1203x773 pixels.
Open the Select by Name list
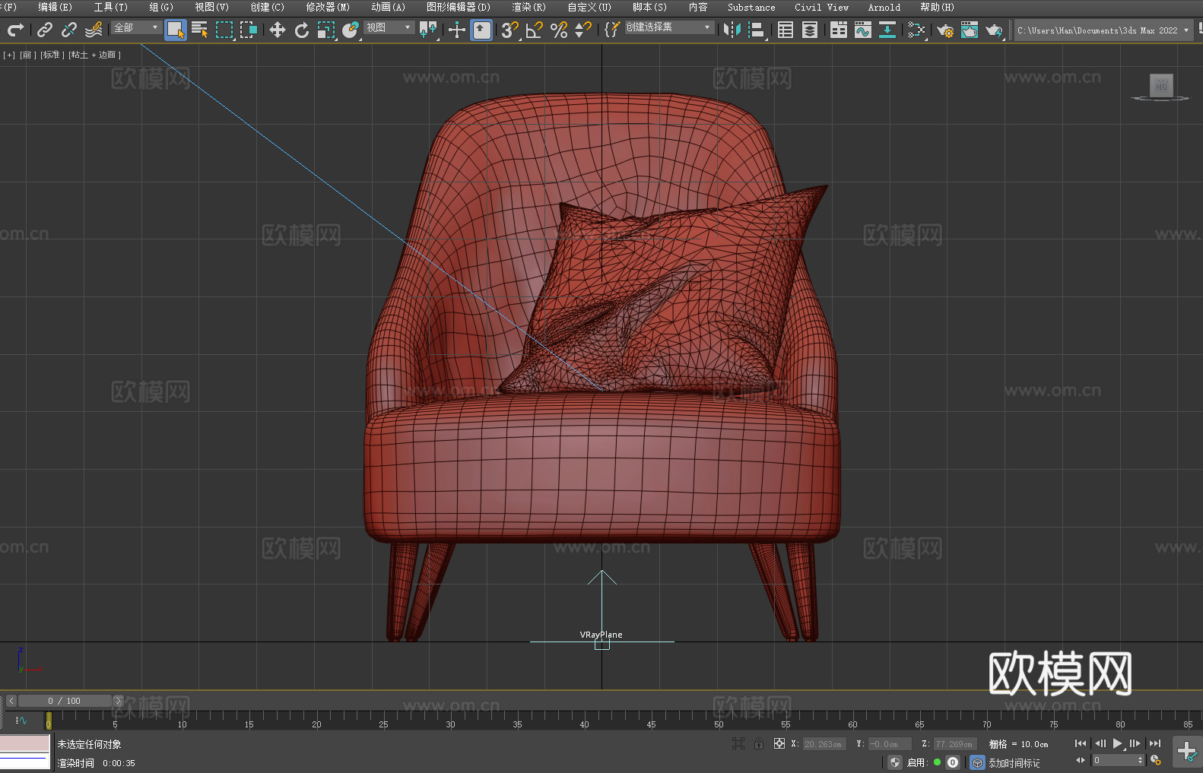200,30
